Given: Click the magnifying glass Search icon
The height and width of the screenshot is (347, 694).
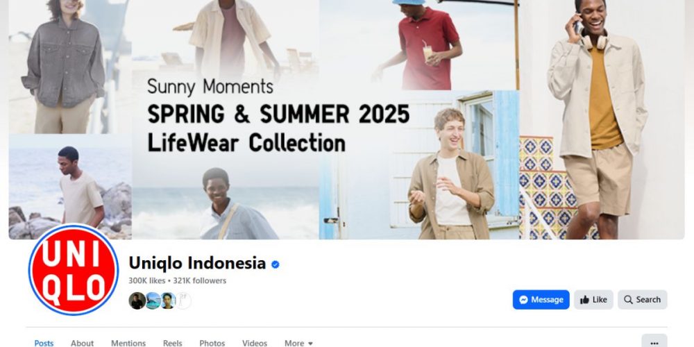Looking at the screenshot, I should pos(628,300).
